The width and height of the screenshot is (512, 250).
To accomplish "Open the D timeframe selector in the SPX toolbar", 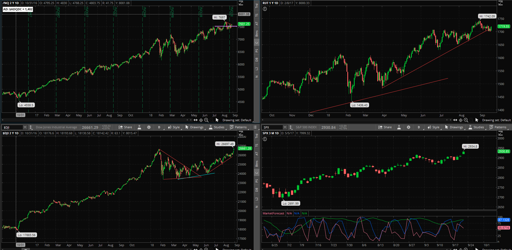I will point(419,127).
